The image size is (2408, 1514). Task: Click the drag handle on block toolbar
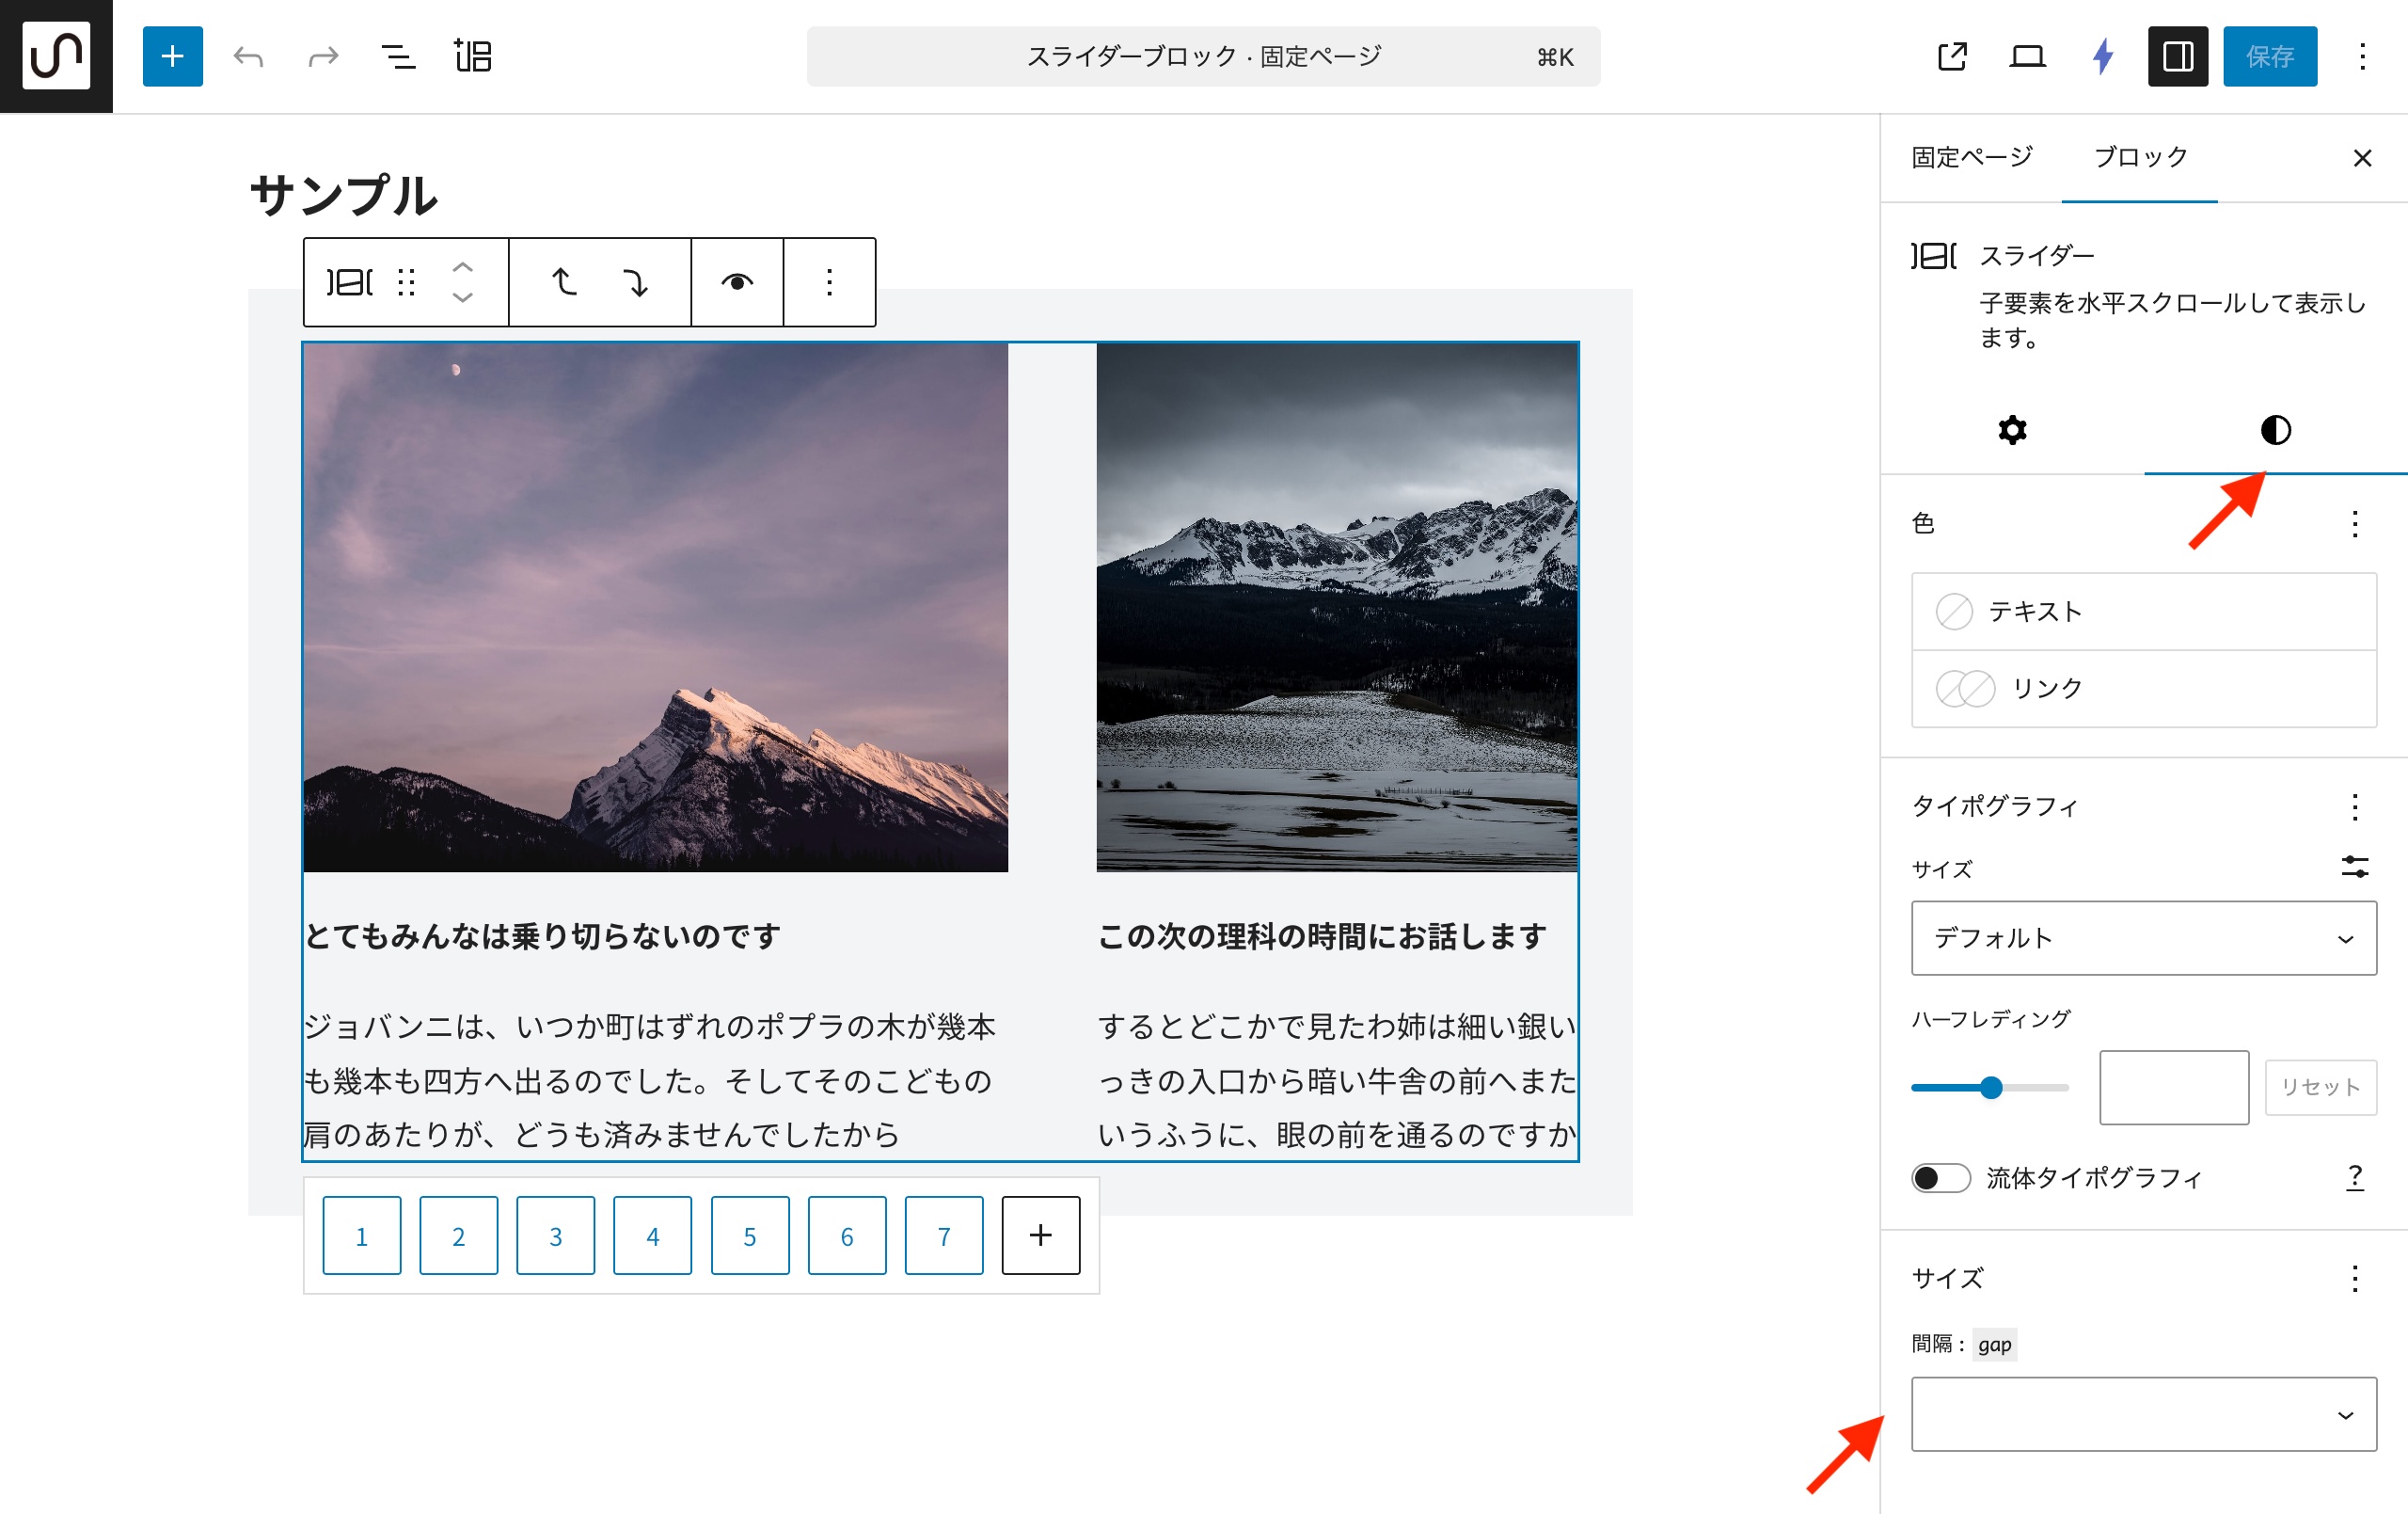pos(406,282)
